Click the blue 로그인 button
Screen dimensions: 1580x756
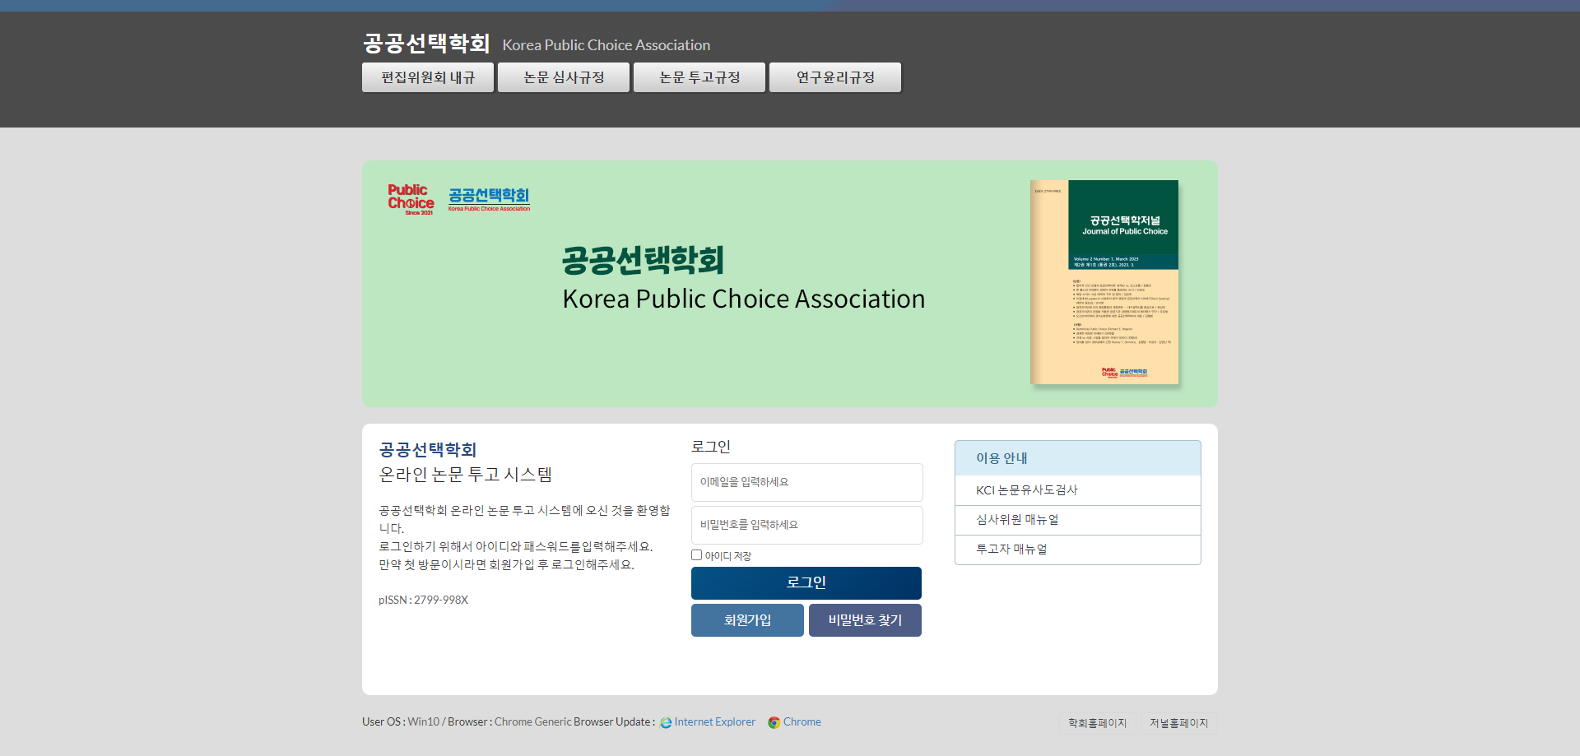click(806, 582)
